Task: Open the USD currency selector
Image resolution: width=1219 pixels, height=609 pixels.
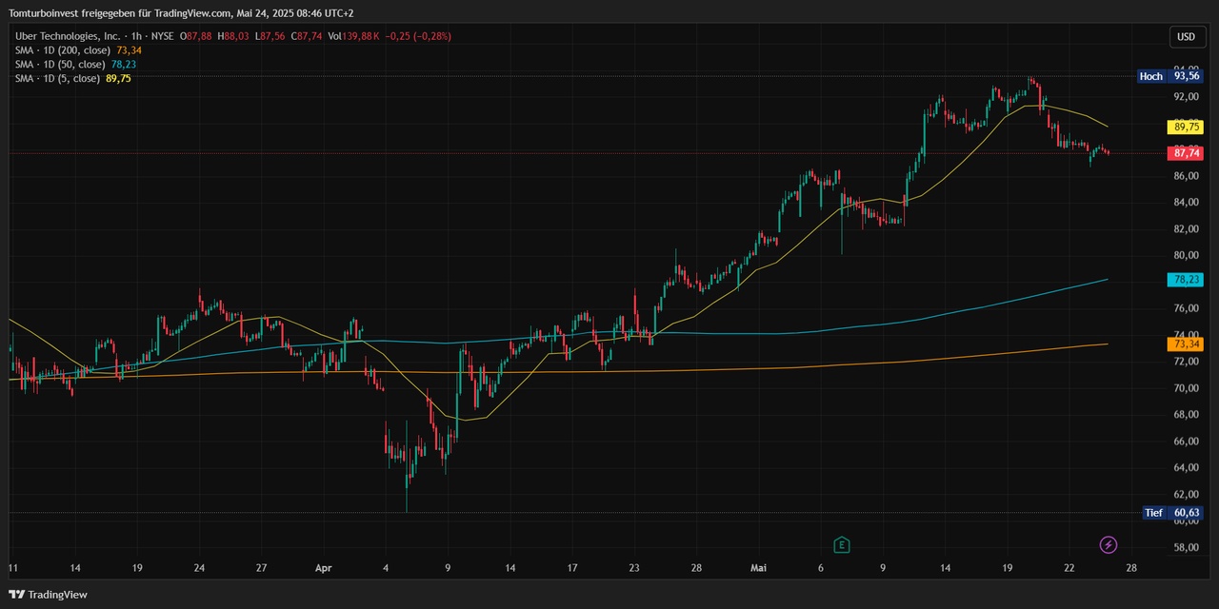Action: click(1186, 37)
